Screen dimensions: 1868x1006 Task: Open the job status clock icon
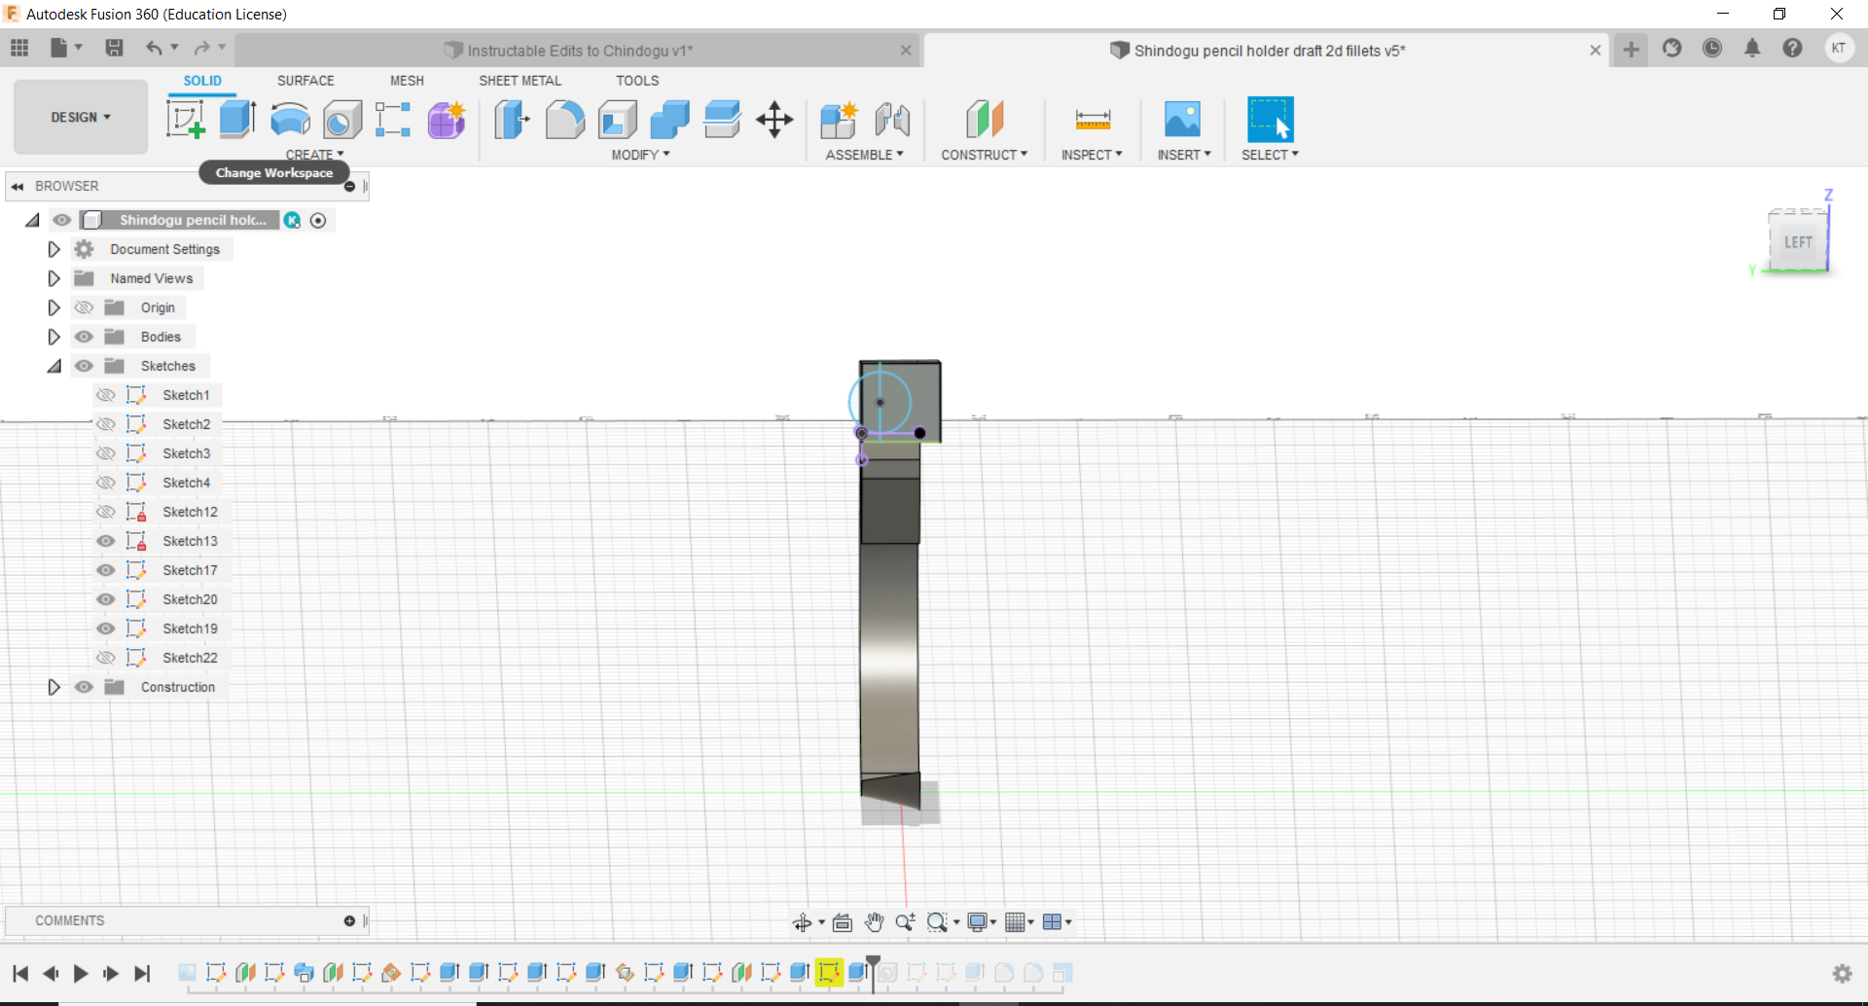pyautogui.click(x=1712, y=48)
